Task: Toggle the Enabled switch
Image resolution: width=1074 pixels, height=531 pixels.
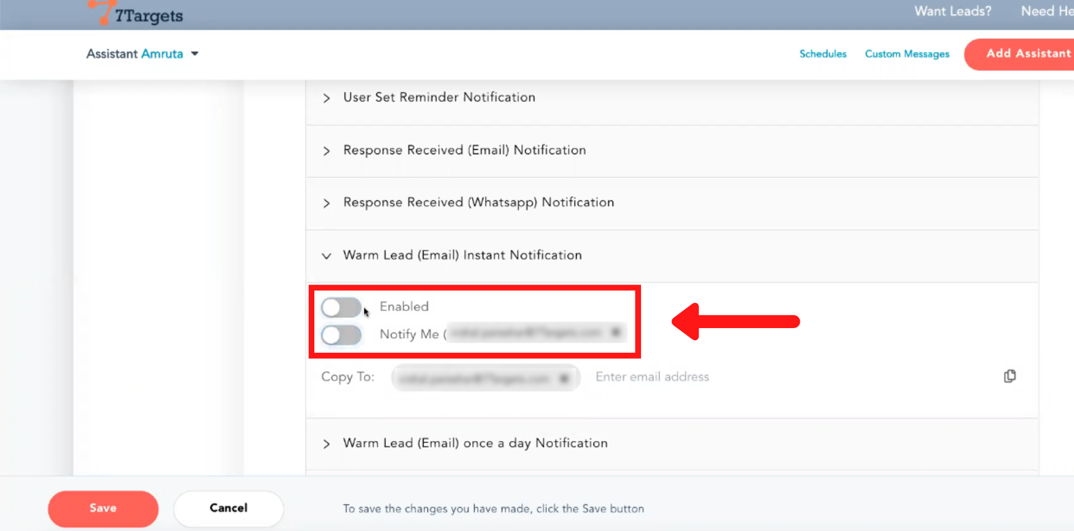Action: 341,307
